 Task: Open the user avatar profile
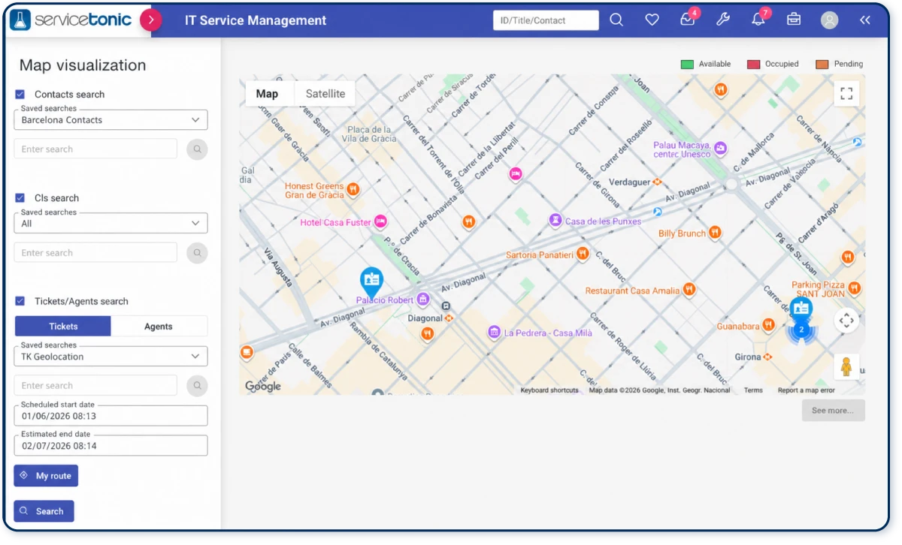pyautogui.click(x=829, y=20)
